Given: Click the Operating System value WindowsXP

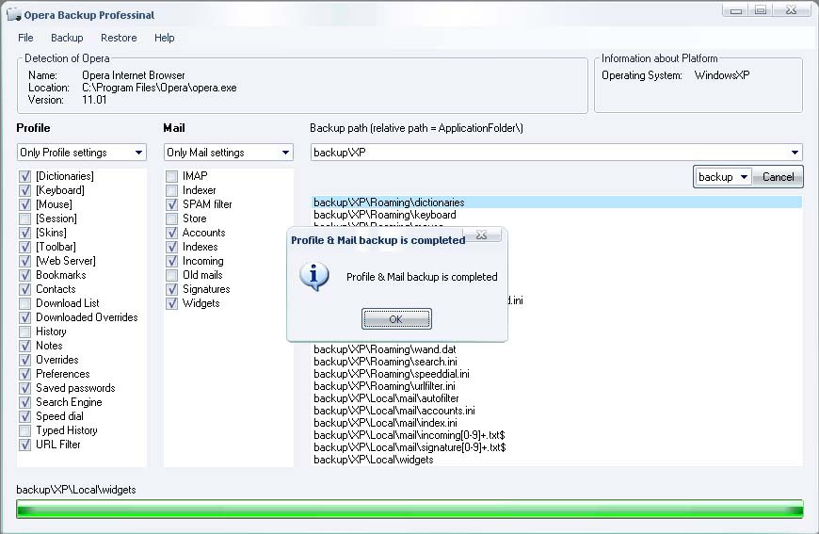Looking at the screenshot, I should click(x=722, y=75).
